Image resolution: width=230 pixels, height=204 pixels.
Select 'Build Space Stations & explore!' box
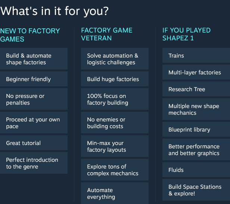point(196,190)
